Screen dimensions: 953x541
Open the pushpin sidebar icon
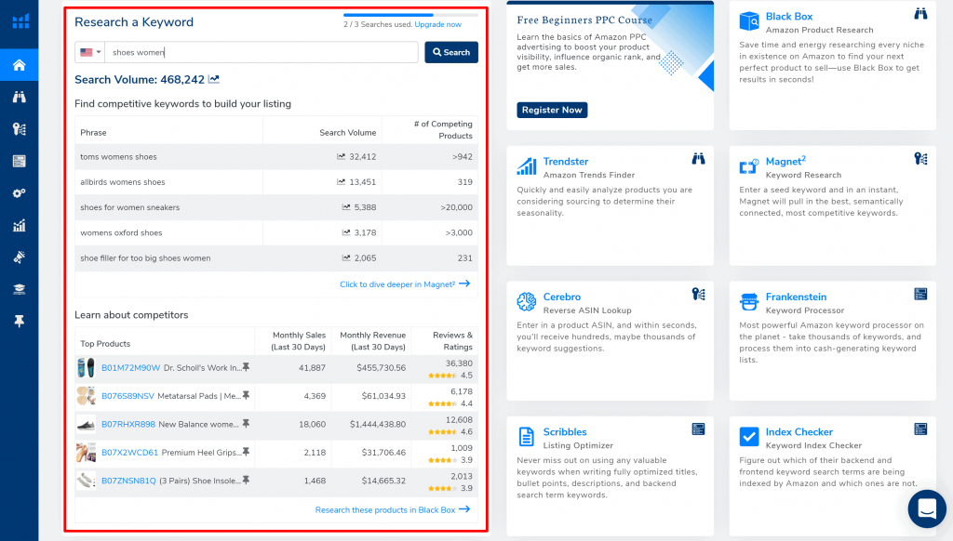coord(20,322)
